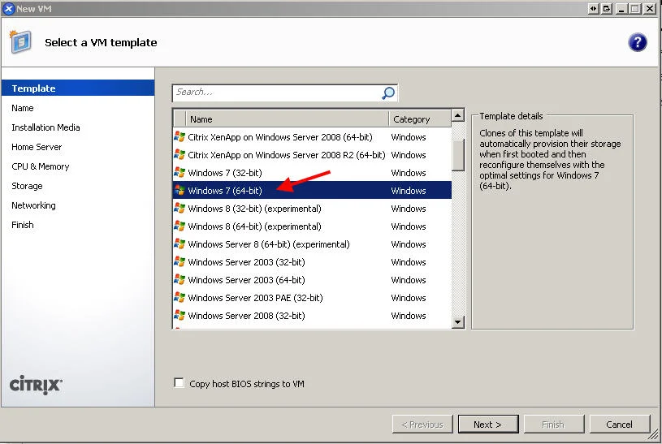Click the icon of Citrix XenApp on Windows Server 2008 (64-bit)
The width and height of the screenshot is (662, 444).
(180, 137)
